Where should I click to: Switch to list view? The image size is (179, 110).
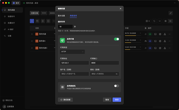tap(170, 21)
